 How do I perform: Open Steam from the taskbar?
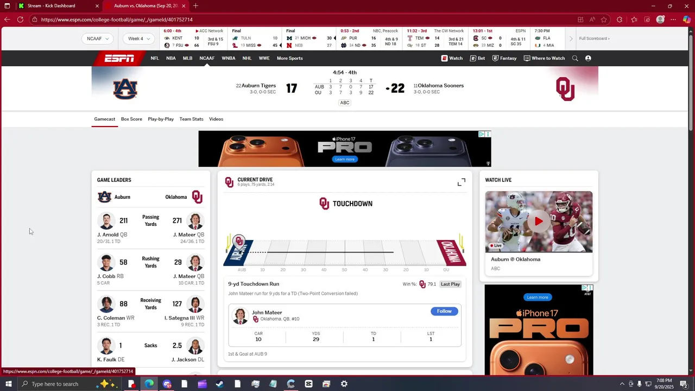[219, 384]
